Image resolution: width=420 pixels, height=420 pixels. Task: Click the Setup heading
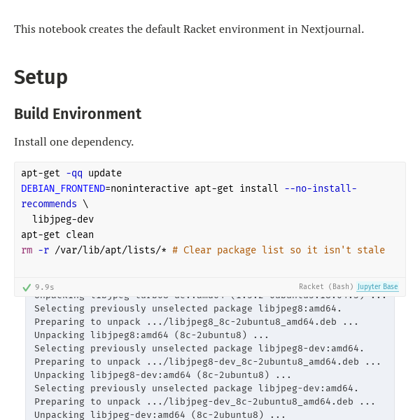(41, 77)
